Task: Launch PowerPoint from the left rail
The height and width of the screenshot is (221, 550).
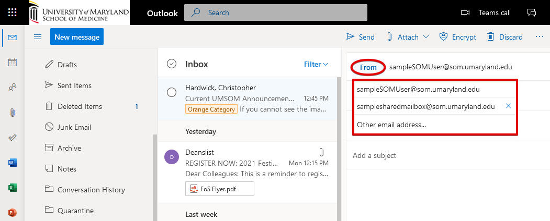Action: coord(13,212)
